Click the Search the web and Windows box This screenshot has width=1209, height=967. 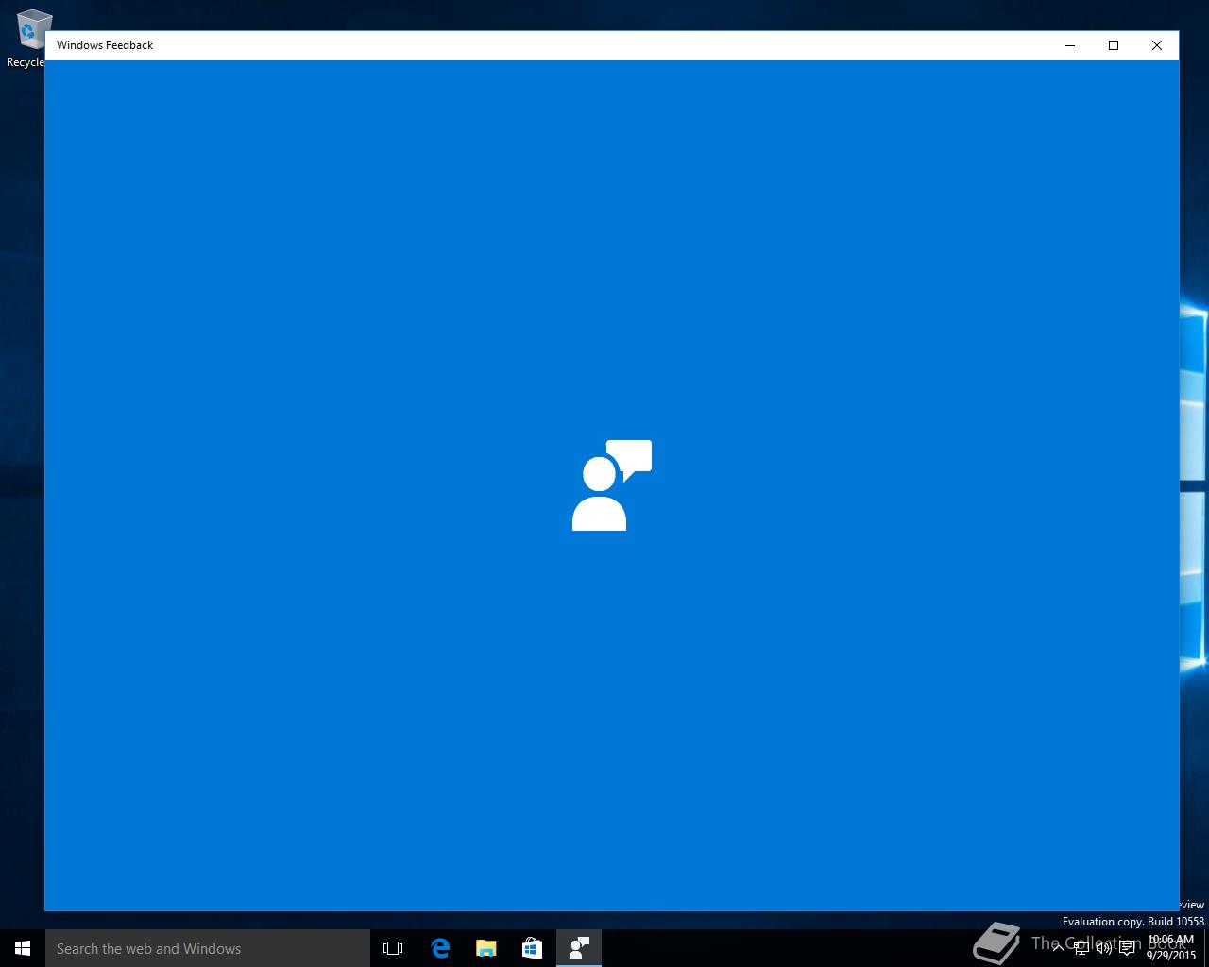208,948
